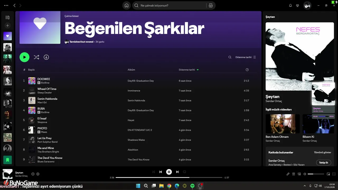Click the Şeytan cover in the player bar
The image size is (338, 190).
[8, 174]
